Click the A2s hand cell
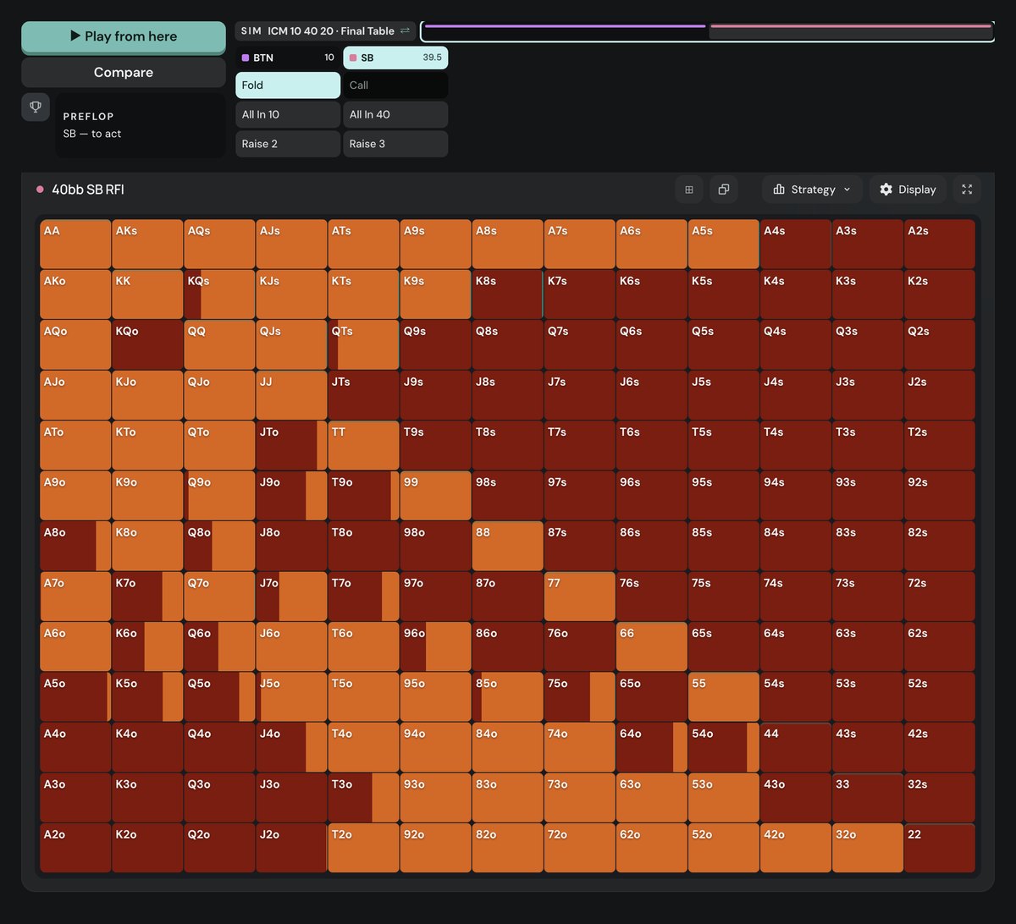Viewport: 1016px width, 924px height. click(940, 245)
